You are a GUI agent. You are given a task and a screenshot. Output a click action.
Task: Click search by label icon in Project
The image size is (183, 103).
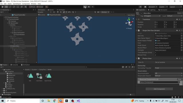coord(126,67)
